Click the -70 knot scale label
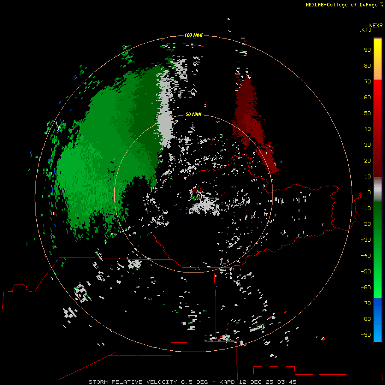This screenshot has height=385, width=385. [x=366, y=303]
